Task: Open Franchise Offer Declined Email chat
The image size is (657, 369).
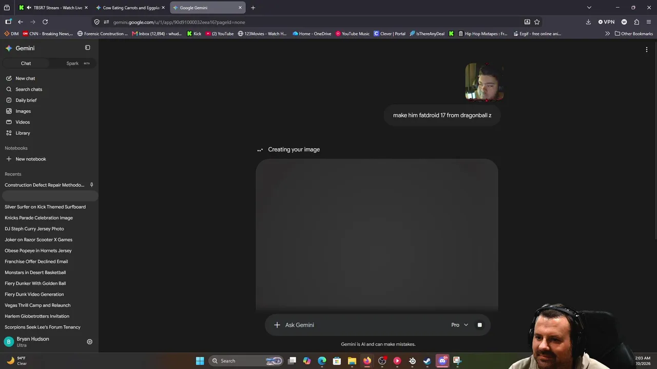Action: tap(36, 262)
